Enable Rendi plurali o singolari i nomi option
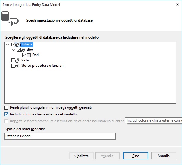The image size is (182, 165). click(6, 107)
